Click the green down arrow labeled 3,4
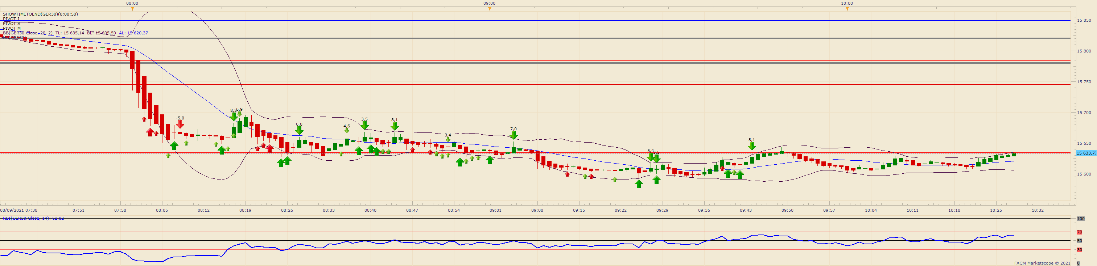The width and height of the screenshot is (1097, 266). coord(448,139)
